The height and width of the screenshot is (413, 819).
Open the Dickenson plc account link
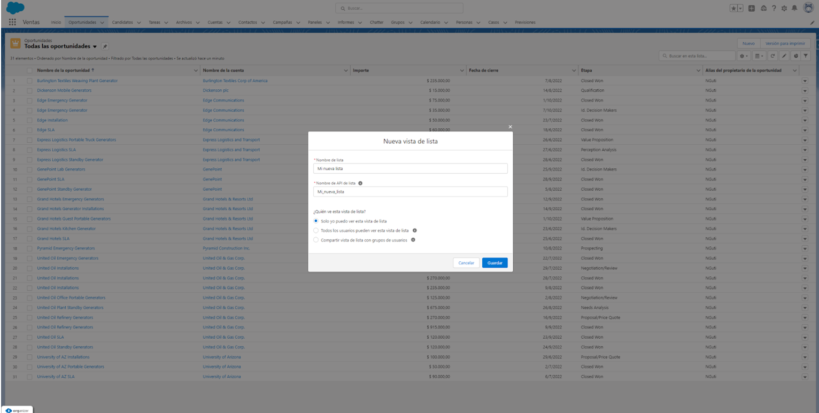click(x=215, y=90)
